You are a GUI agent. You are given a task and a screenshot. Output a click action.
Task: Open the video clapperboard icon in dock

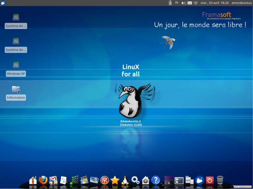click(x=84, y=180)
